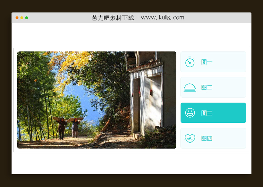
Task: Open the 图四 text label
Action: 207,138
